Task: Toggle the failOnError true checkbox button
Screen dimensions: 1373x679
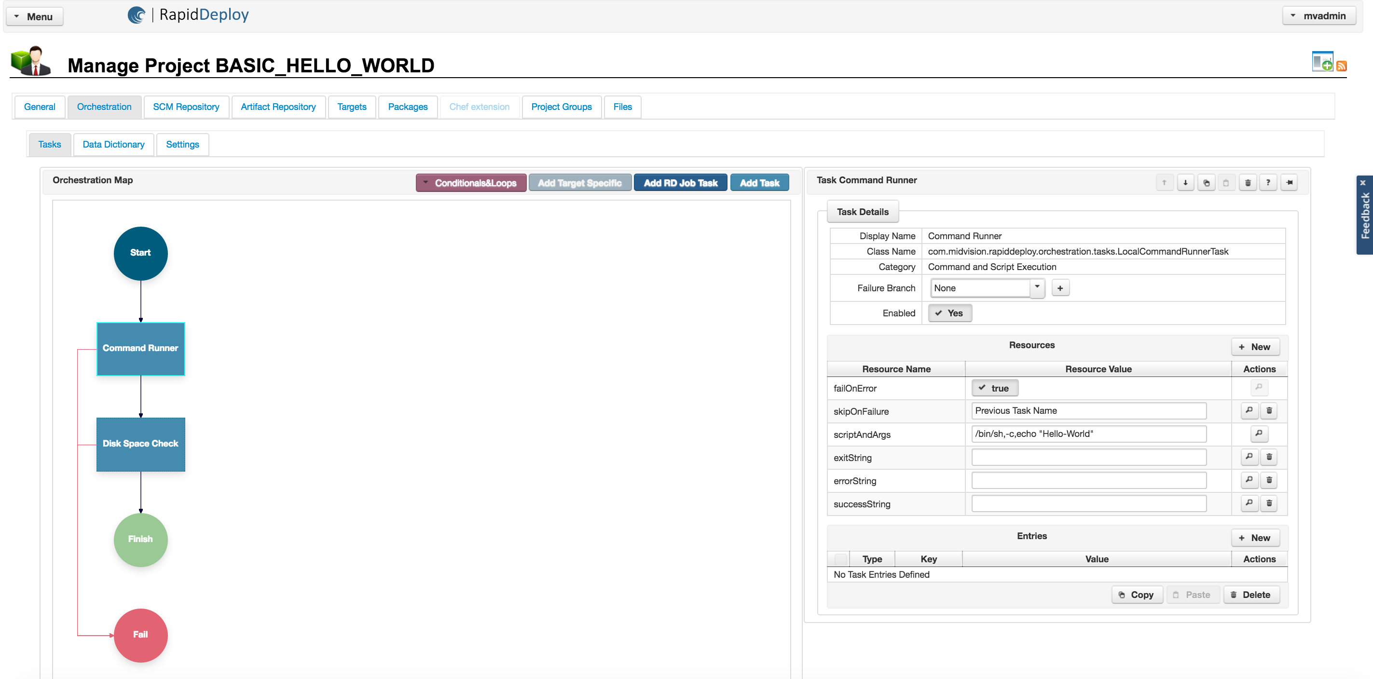Action: [995, 388]
